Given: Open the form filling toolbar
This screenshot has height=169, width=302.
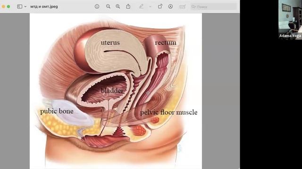Looking at the screenshot, I should [x=182, y=7].
